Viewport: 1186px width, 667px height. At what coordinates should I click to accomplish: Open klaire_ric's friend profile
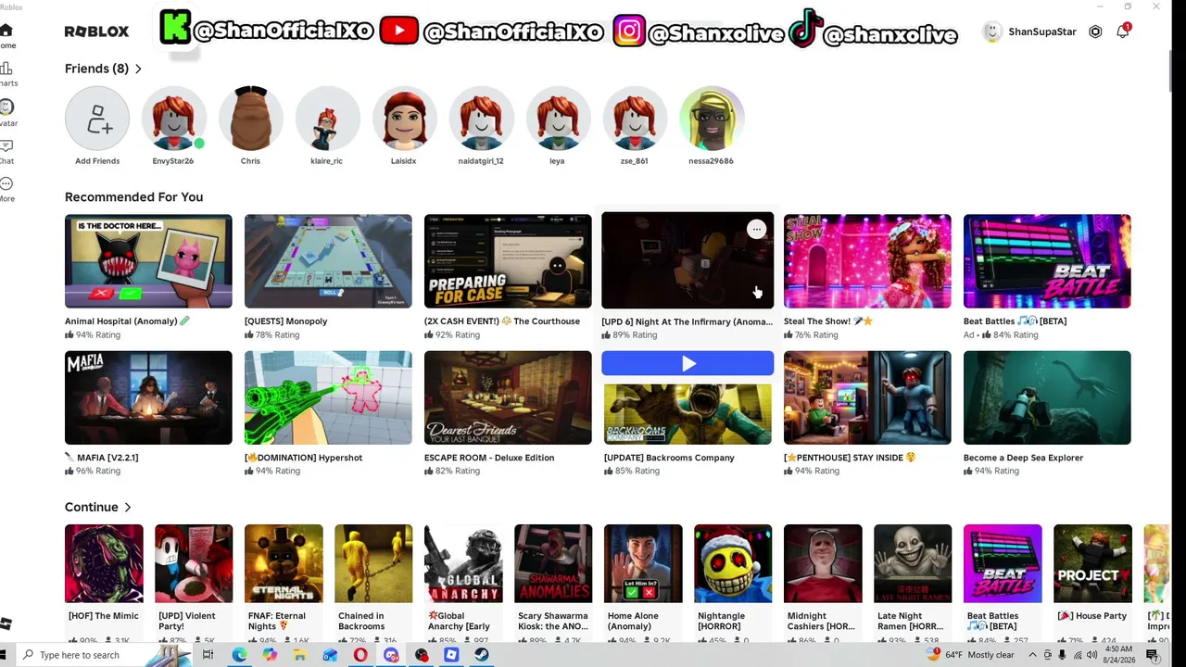pyautogui.click(x=327, y=119)
